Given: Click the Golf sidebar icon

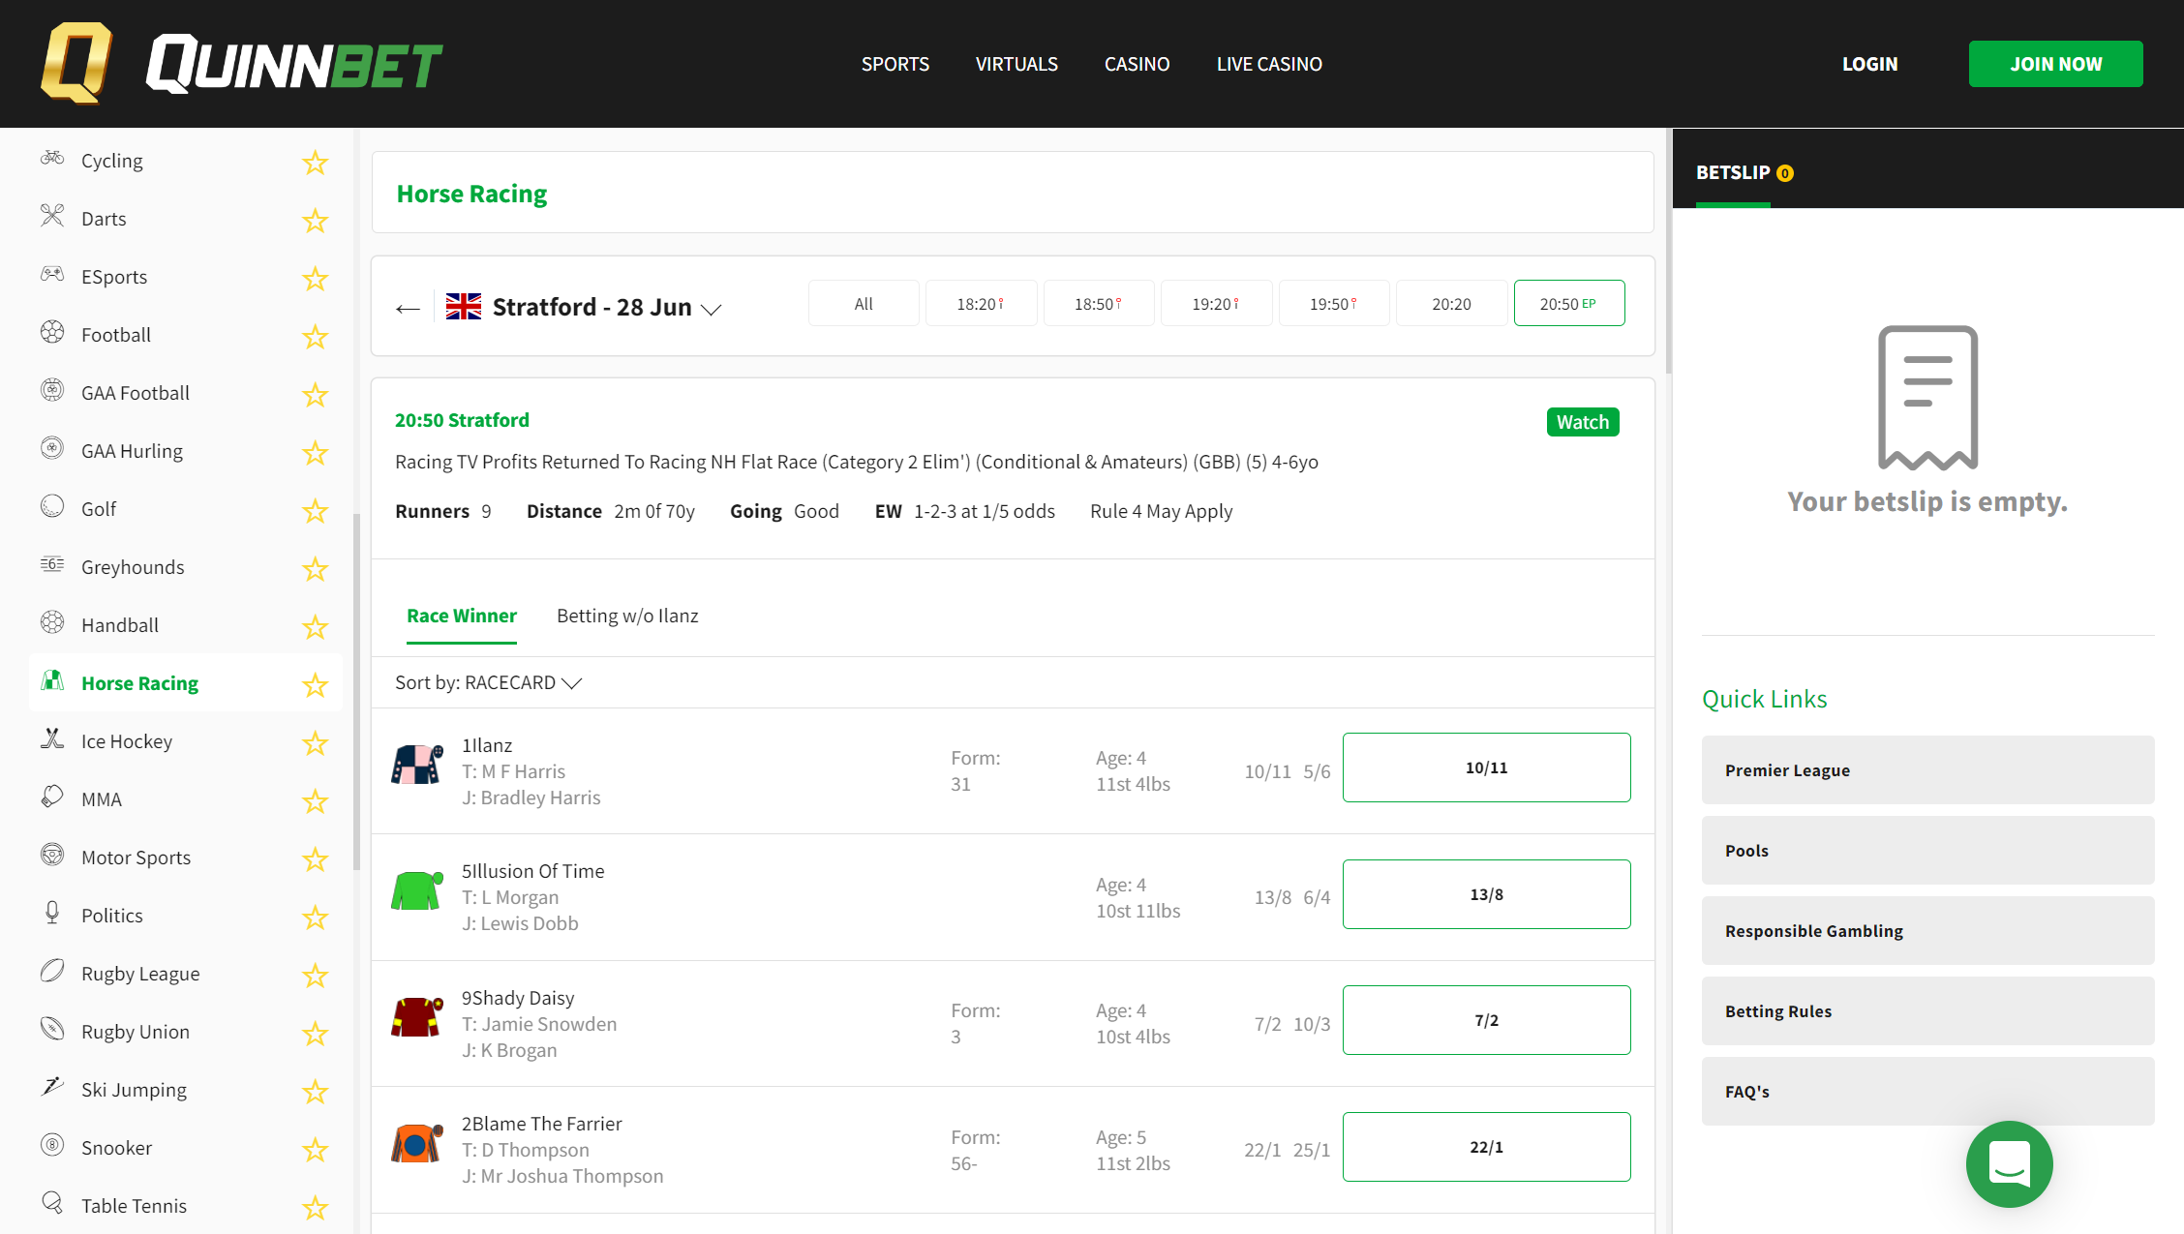Looking at the screenshot, I should [x=52, y=507].
